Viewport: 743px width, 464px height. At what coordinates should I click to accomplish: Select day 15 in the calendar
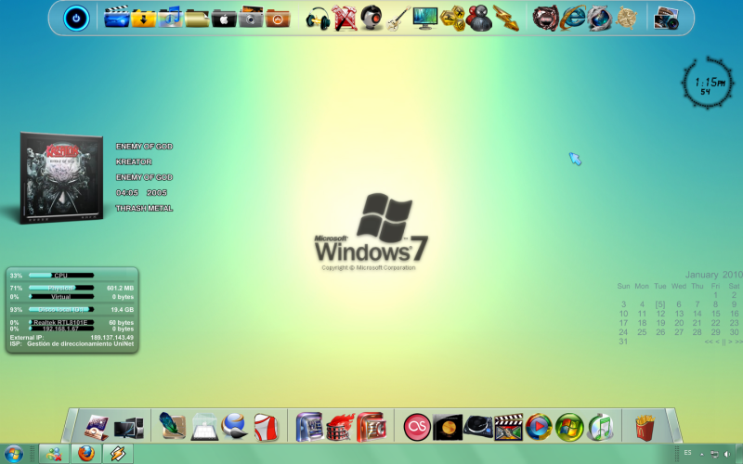click(715, 314)
